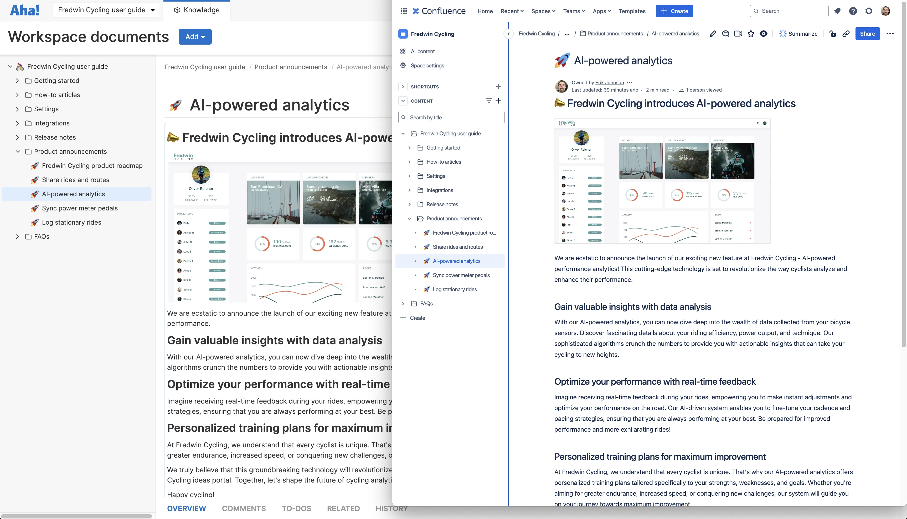Star this Confluence page

(x=751, y=34)
